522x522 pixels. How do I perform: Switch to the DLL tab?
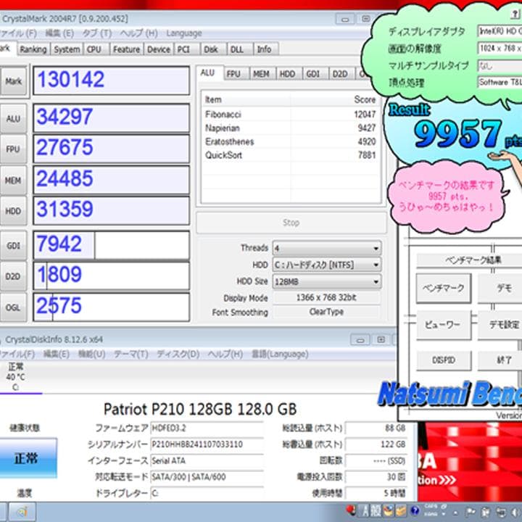click(x=240, y=49)
